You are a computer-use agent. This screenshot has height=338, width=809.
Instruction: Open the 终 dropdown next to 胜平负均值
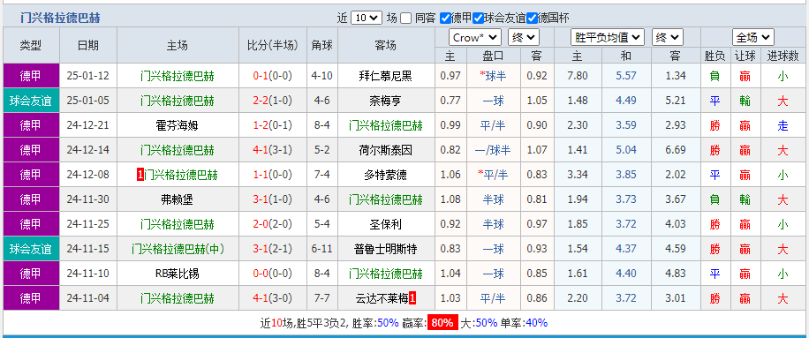coord(668,38)
